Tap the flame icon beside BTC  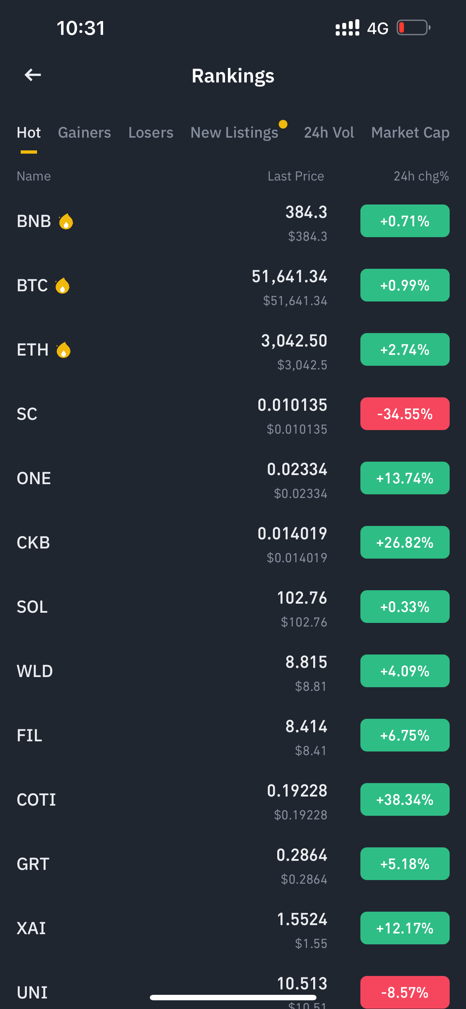[x=62, y=285]
